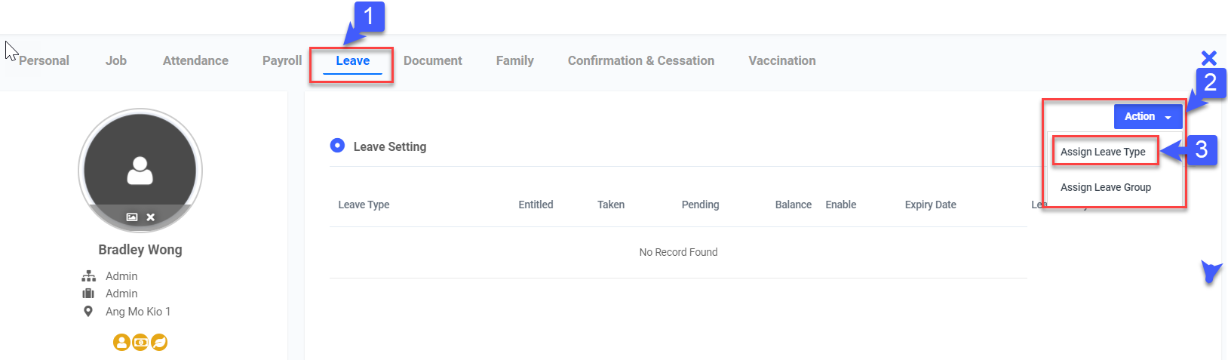1228x360 pixels.
Task: Choose Assign Leave Group from the menu
Action: point(1105,187)
